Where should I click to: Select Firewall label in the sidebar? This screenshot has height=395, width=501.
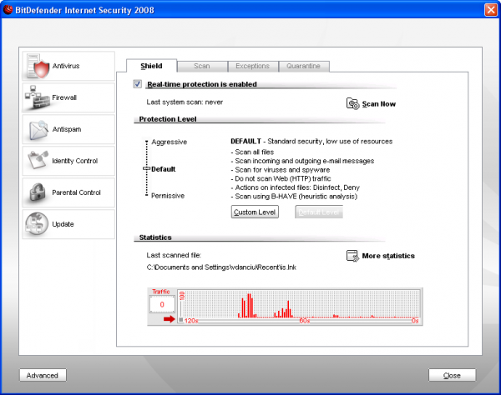(64, 97)
